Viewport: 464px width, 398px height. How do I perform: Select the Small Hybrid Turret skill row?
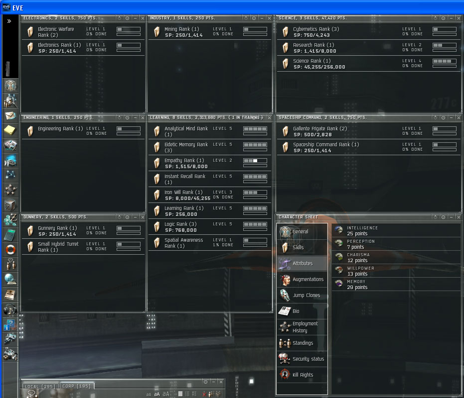(x=83, y=247)
